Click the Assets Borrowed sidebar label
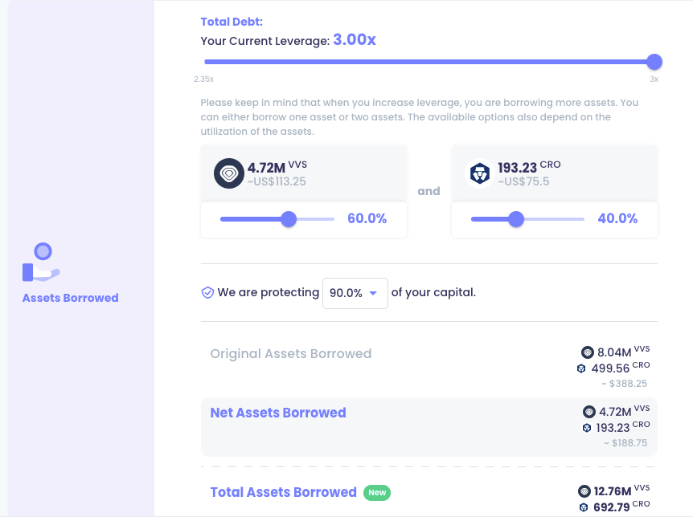The height and width of the screenshot is (525, 693). click(70, 298)
